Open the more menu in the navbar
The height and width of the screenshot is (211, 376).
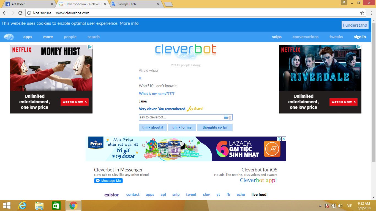(x=48, y=37)
